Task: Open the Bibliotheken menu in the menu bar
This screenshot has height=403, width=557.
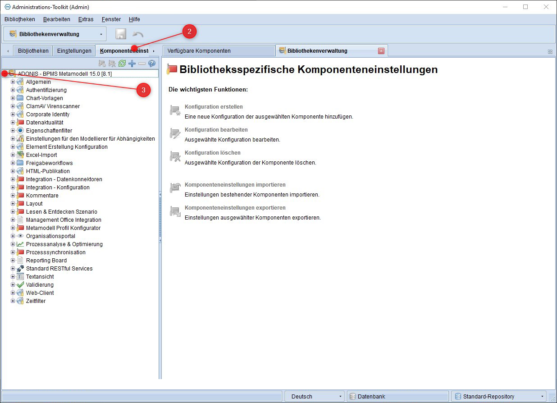Action: pos(20,19)
